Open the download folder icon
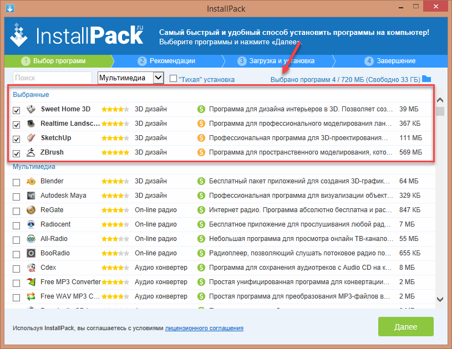The width and height of the screenshot is (452, 349). 426,79
